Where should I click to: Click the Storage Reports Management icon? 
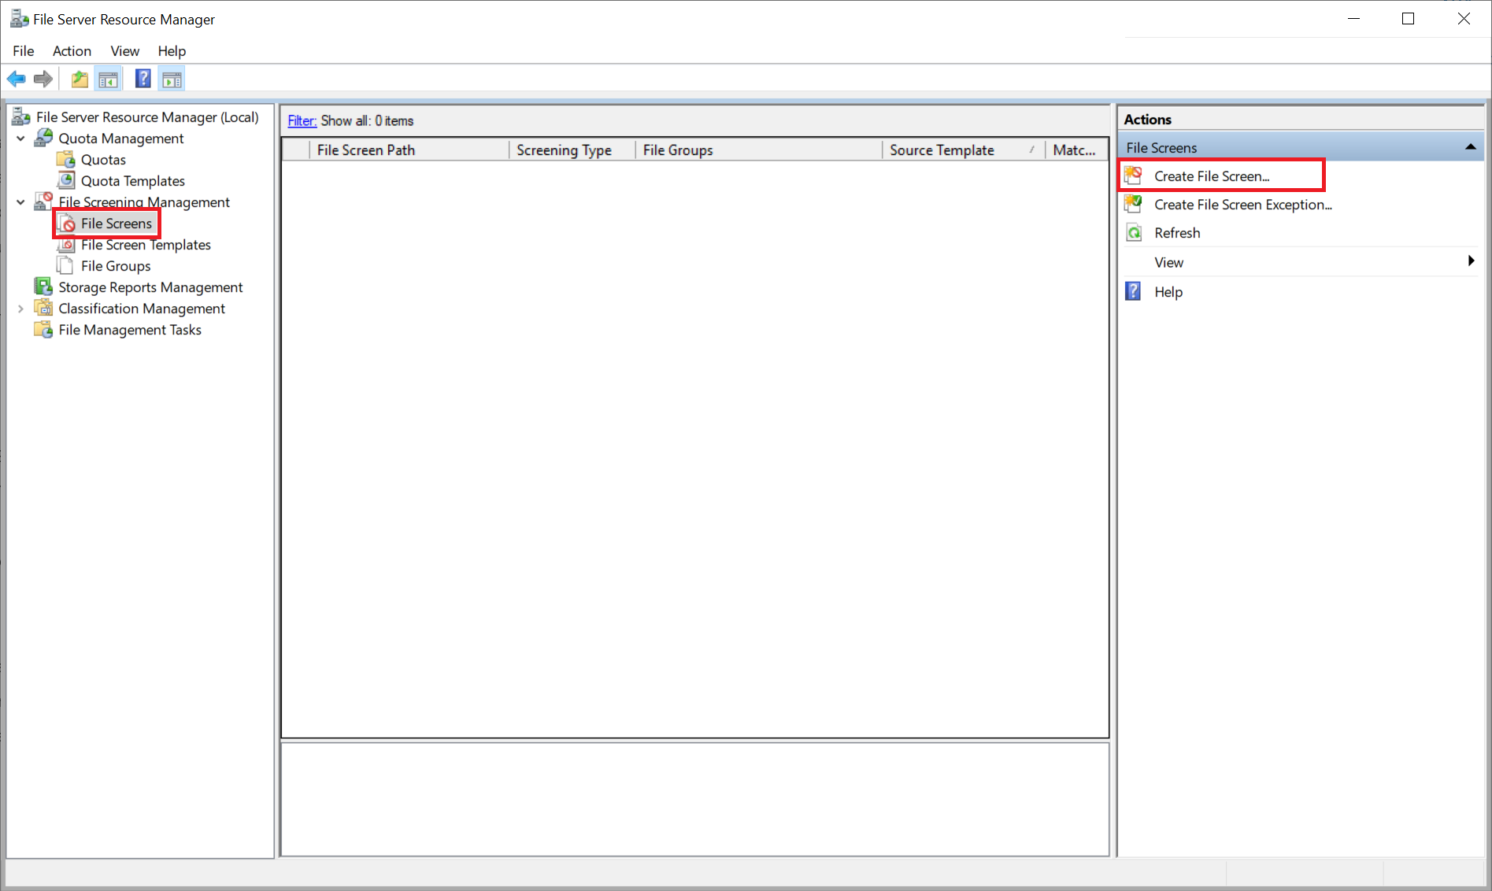[x=43, y=287]
